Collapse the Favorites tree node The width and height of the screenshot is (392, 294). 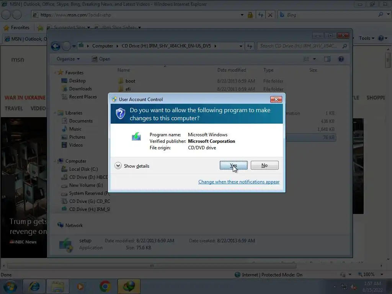[x=55, y=73]
